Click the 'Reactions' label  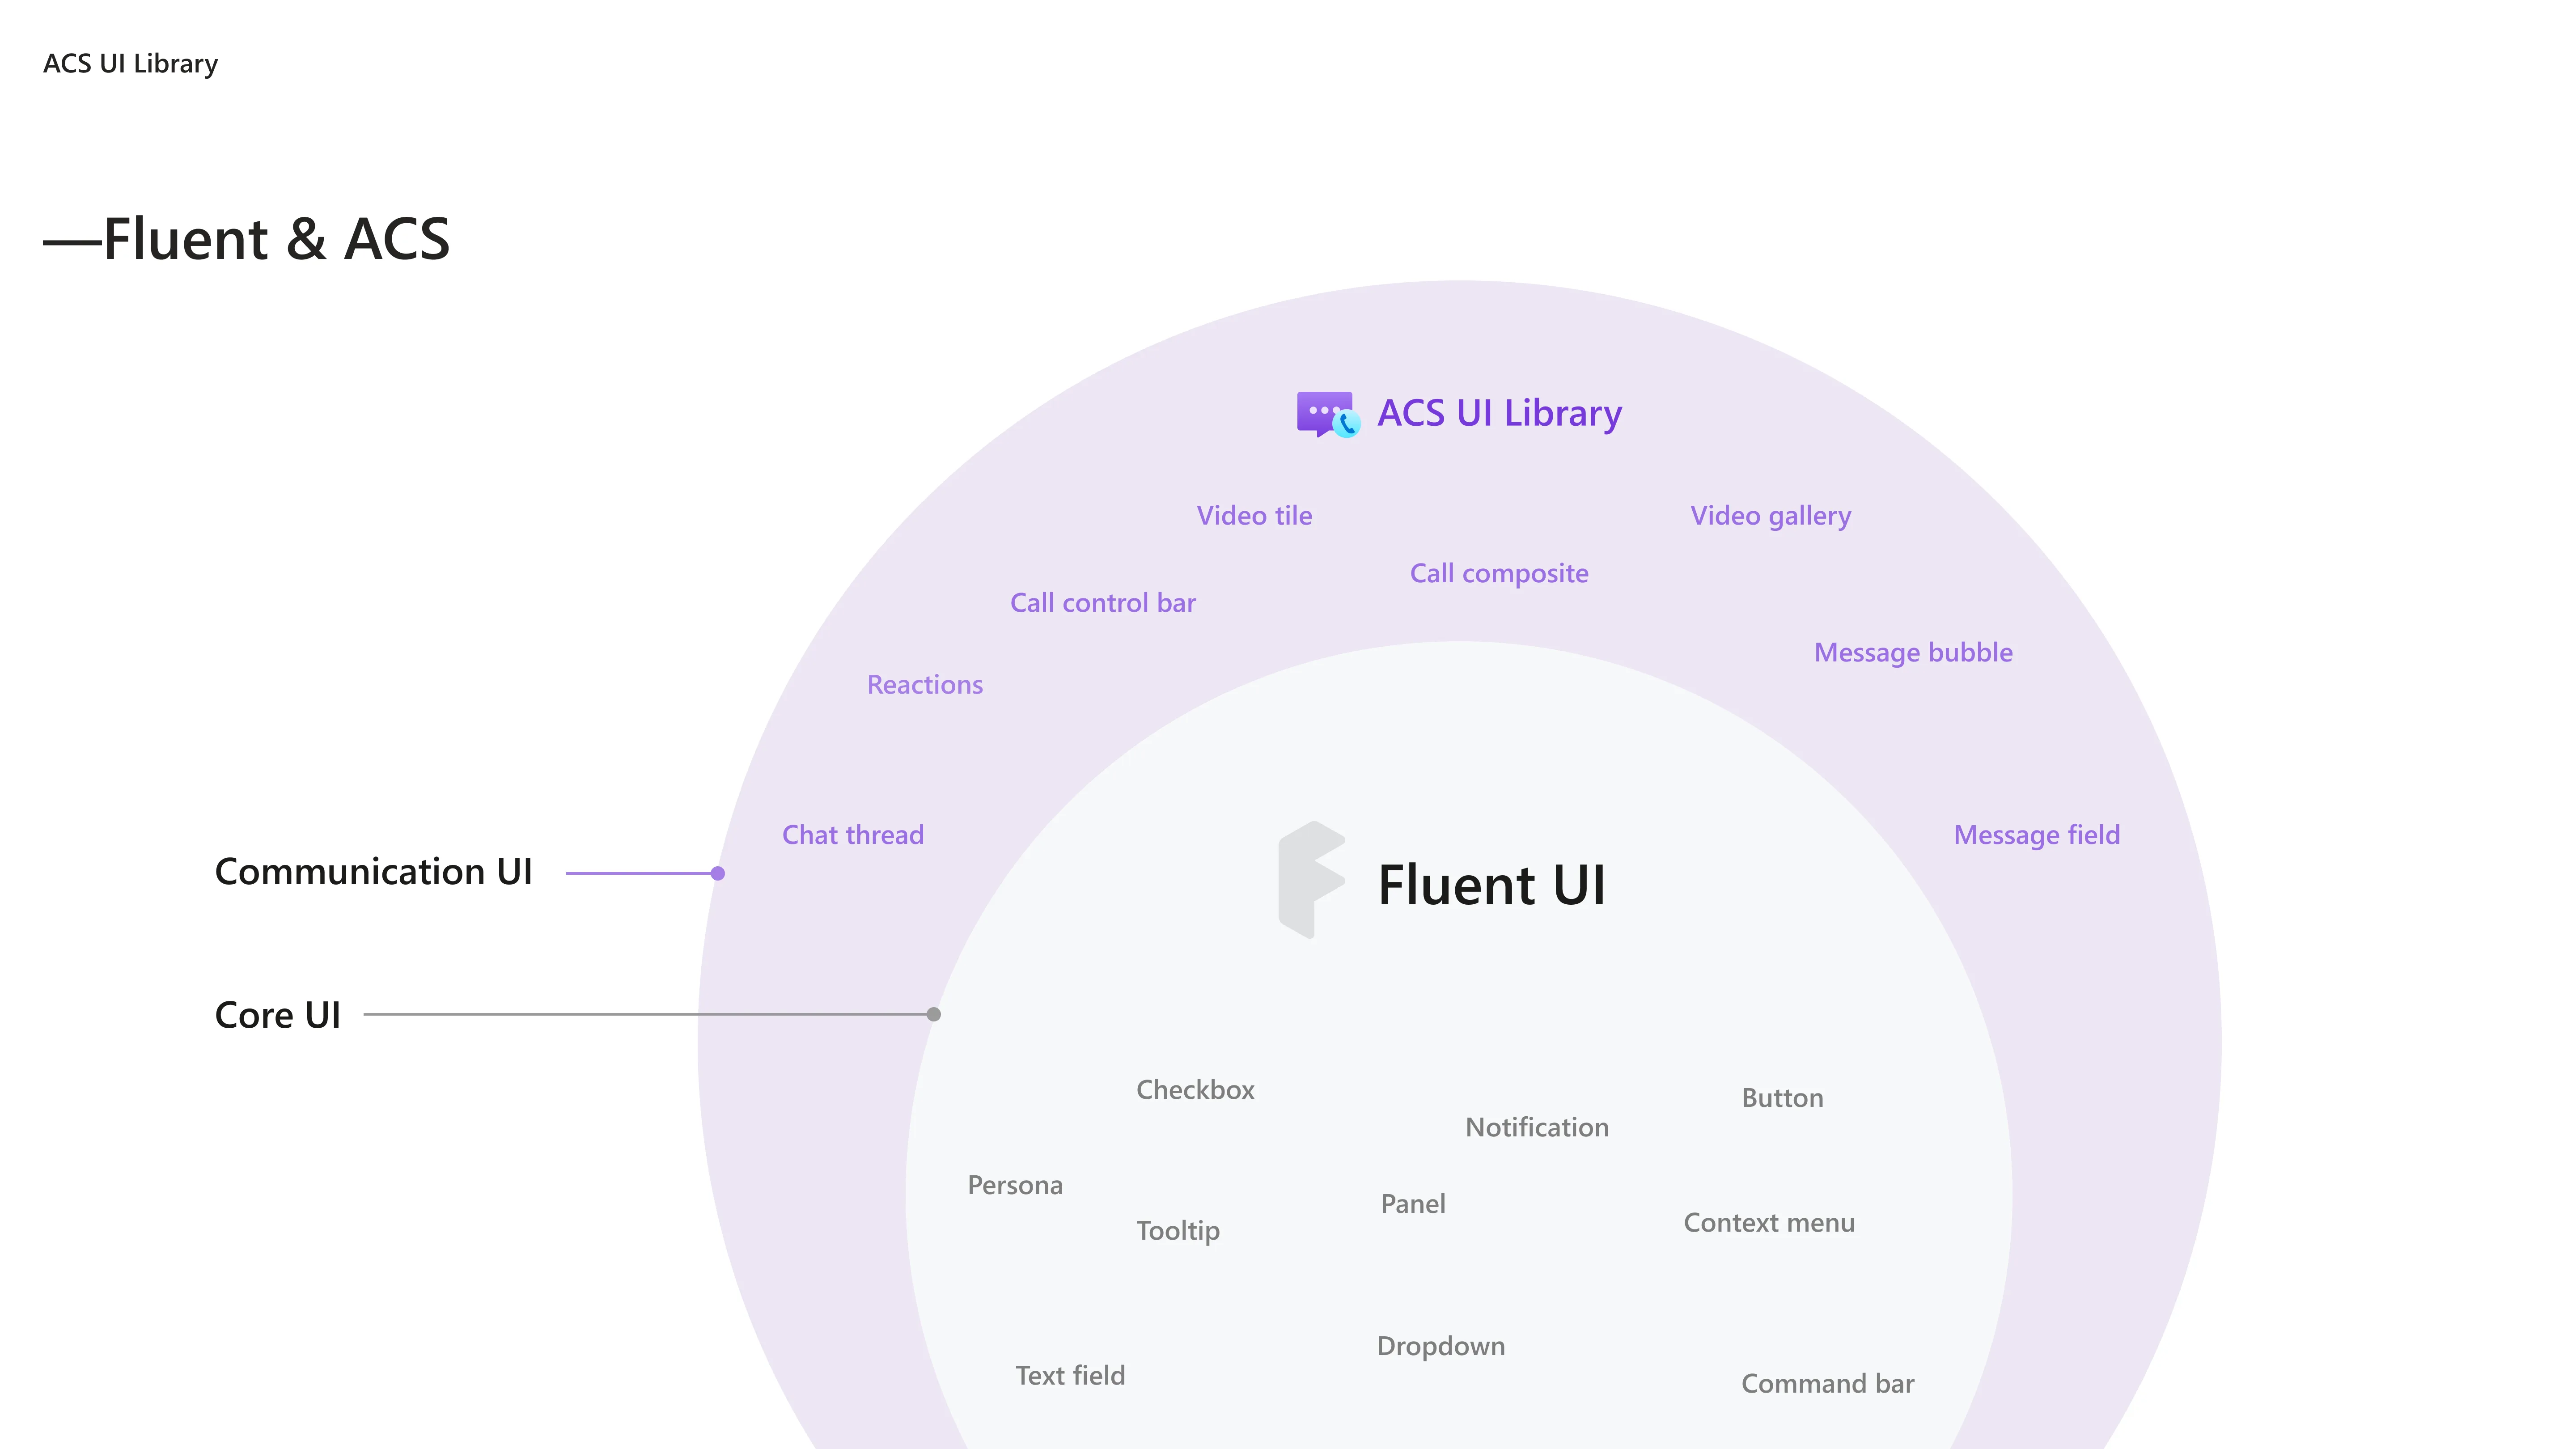click(x=925, y=685)
